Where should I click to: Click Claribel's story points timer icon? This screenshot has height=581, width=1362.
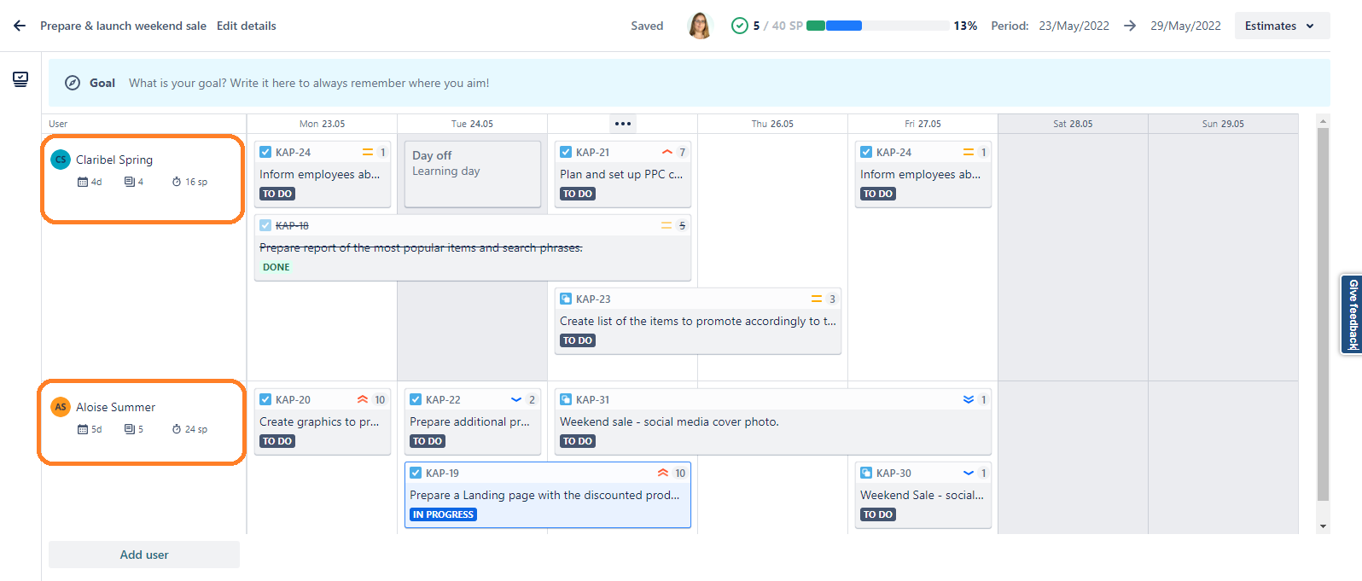[x=177, y=182]
